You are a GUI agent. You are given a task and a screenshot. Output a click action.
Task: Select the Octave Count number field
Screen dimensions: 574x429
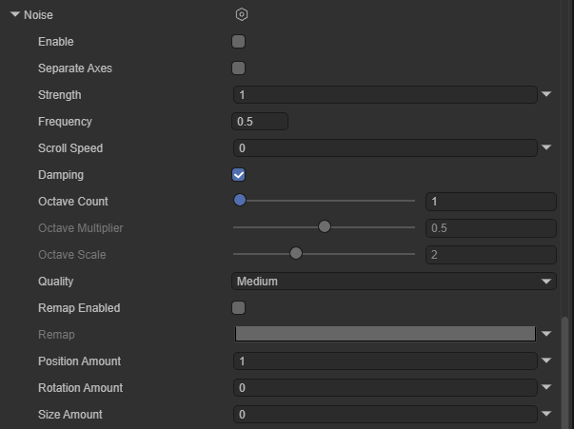pos(490,202)
